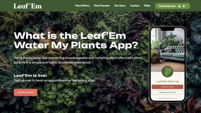Click the green Download now button
The width and height of the screenshot is (201, 113).
(x=173, y=6)
